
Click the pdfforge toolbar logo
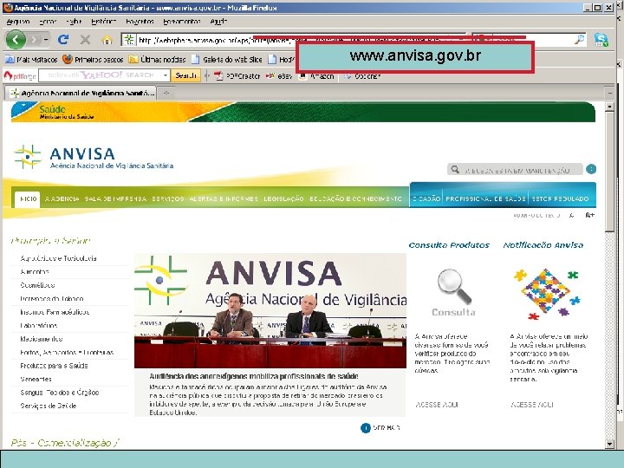[x=20, y=75]
